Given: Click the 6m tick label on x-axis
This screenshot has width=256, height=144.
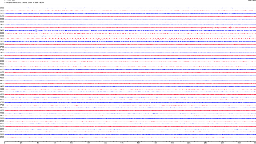Looking at the screenshot, I should point(55,143).
